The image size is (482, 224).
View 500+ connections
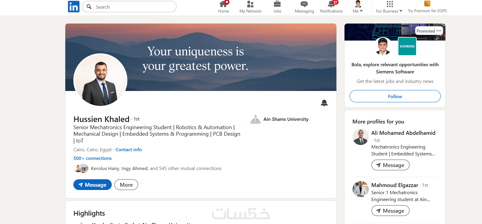93,158
